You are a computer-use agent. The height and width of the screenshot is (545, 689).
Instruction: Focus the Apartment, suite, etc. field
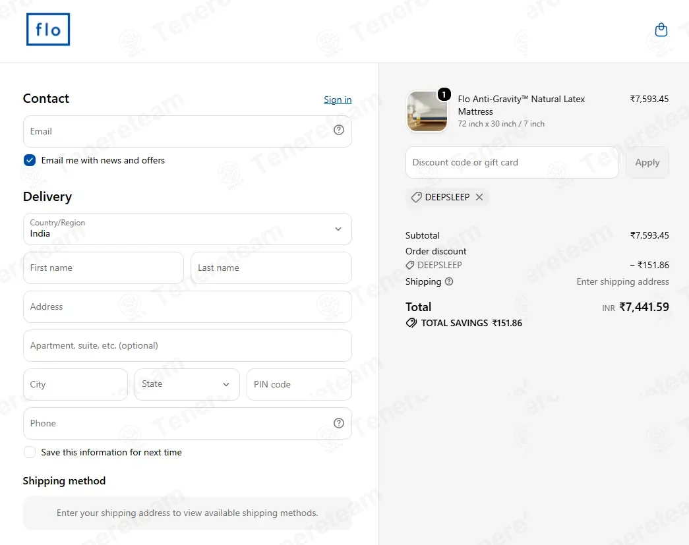pyautogui.click(x=187, y=345)
